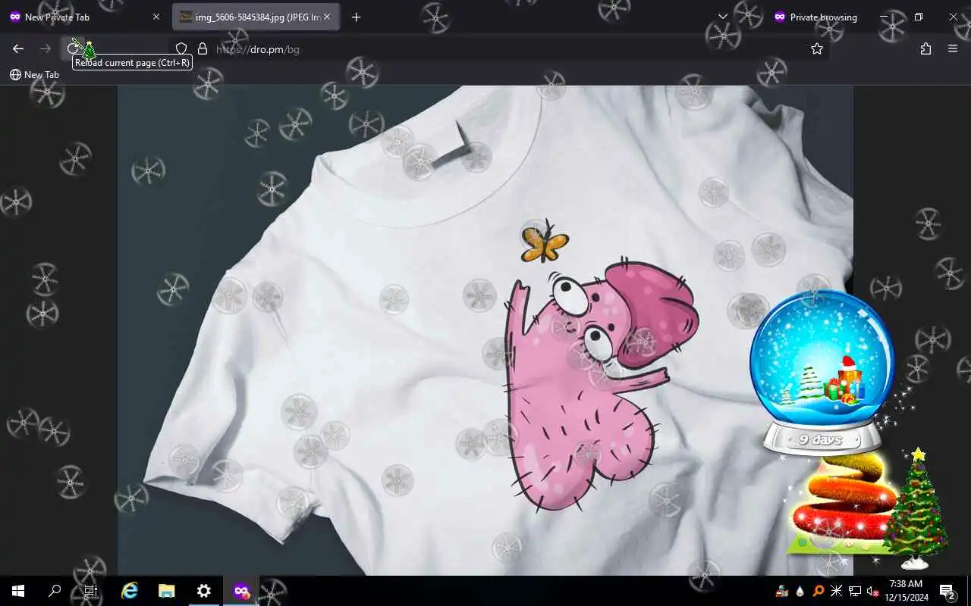This screenshot has width=971, height=606.
Task: Click the water drop tray icon
Action: click(800, 591)
